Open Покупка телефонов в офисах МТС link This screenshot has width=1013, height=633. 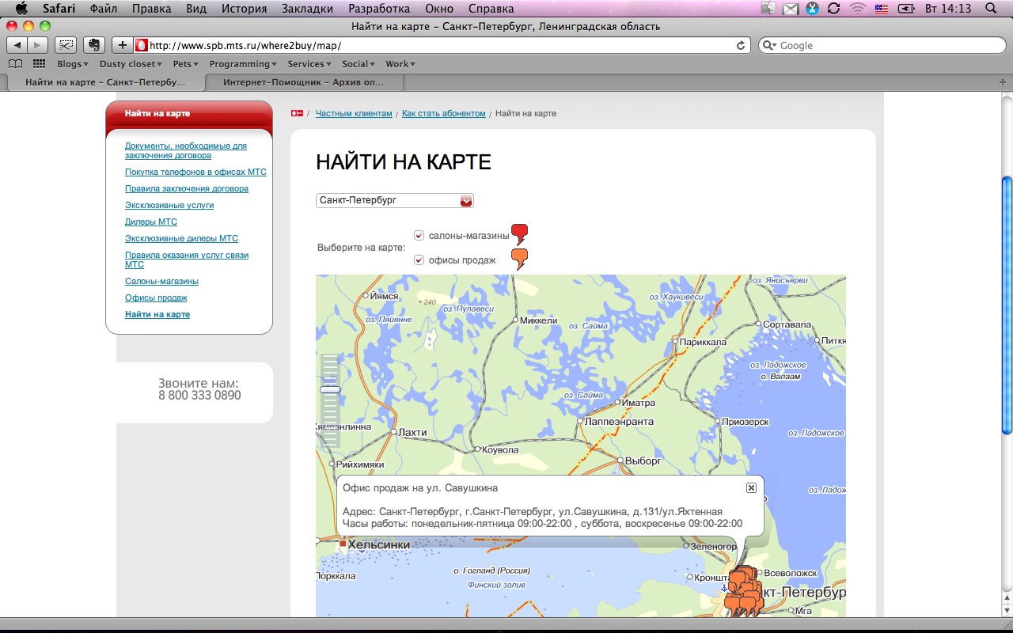(195, 172)
